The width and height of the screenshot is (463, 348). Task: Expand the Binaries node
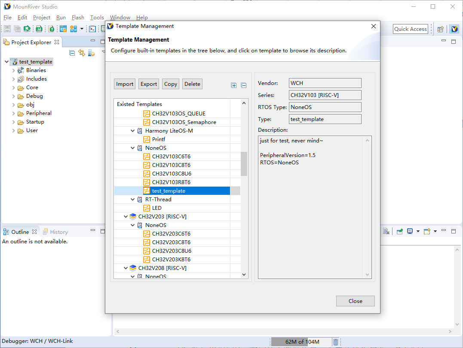click(x=13, y=70)
